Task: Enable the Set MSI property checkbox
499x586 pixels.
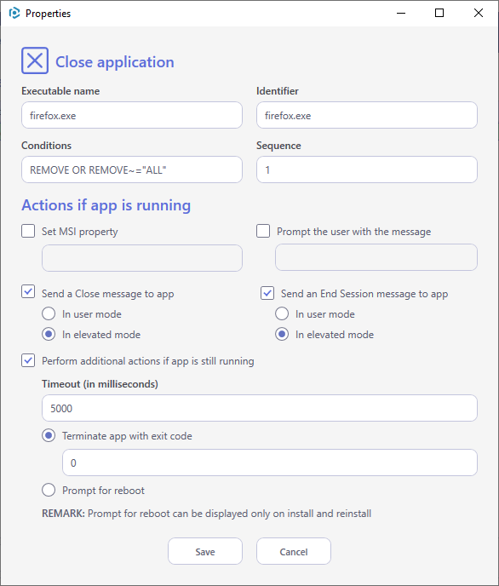Action: click(x=28, y=231)
